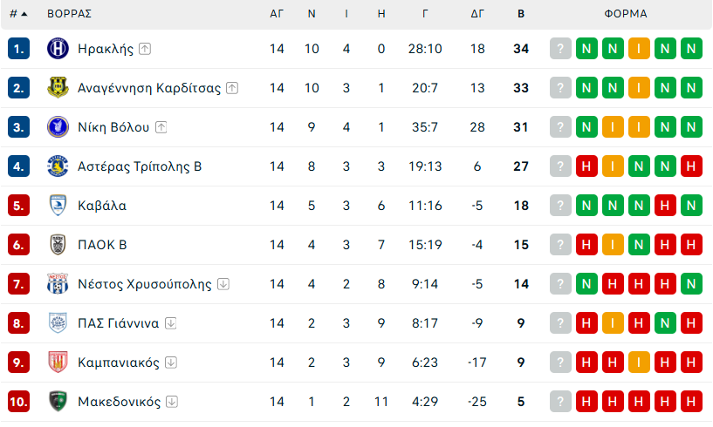The image size is (713, 427).
Task: Click the promotion arrow icon beside Ηρακλής
Action: pyautogui.click(x=145, y=49)
